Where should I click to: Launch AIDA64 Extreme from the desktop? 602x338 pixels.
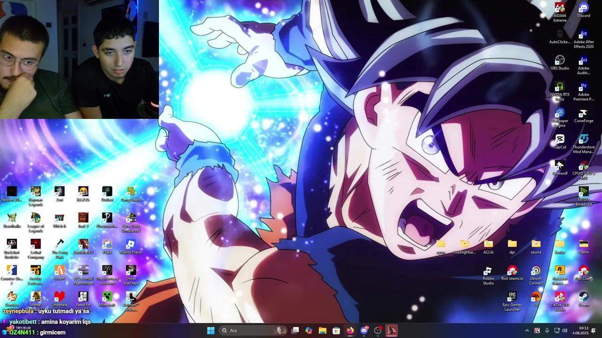[560, 13]
